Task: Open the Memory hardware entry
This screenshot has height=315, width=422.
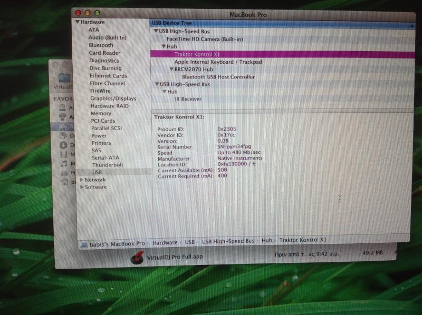Action: click(x=101, y=113)
